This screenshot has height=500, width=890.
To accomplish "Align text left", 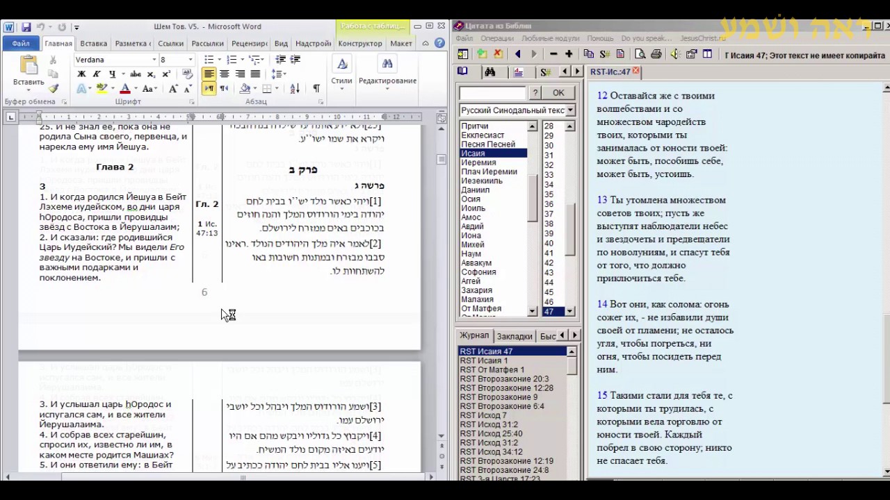I will click(x=209, y=74).
